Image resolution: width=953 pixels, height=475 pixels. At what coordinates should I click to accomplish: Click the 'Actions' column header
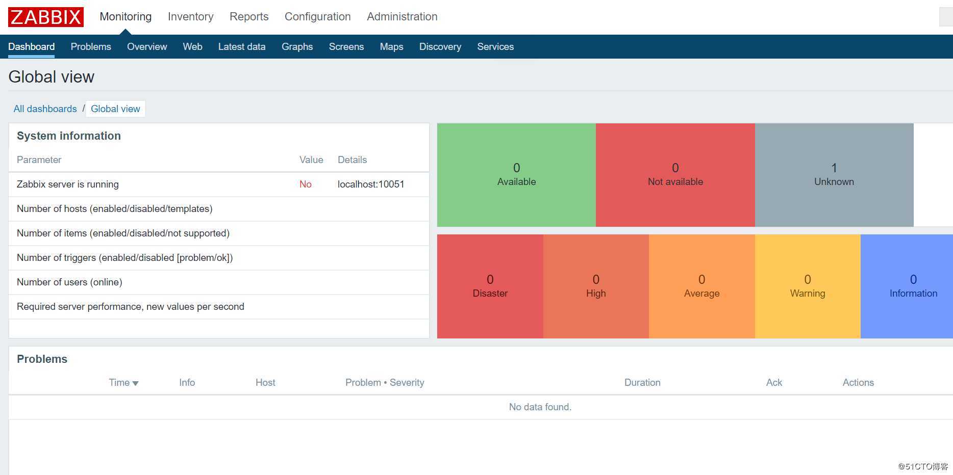click(x=858, y=382)
